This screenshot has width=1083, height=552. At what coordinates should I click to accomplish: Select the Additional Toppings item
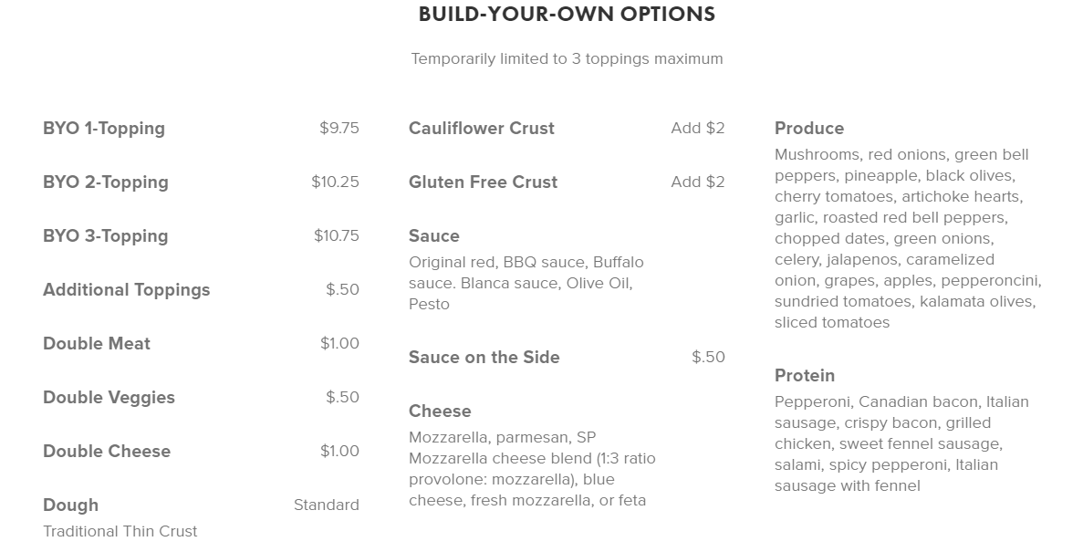[127, 290]
